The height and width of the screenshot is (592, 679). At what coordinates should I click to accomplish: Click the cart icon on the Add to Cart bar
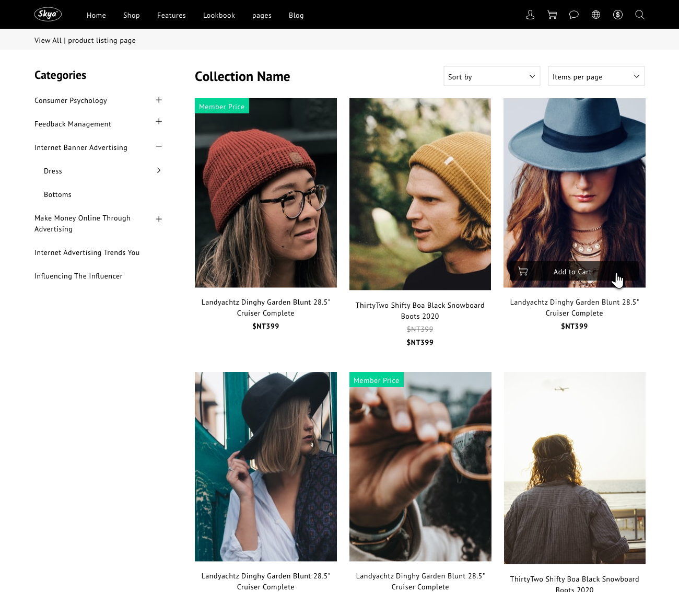coord(523,271)
